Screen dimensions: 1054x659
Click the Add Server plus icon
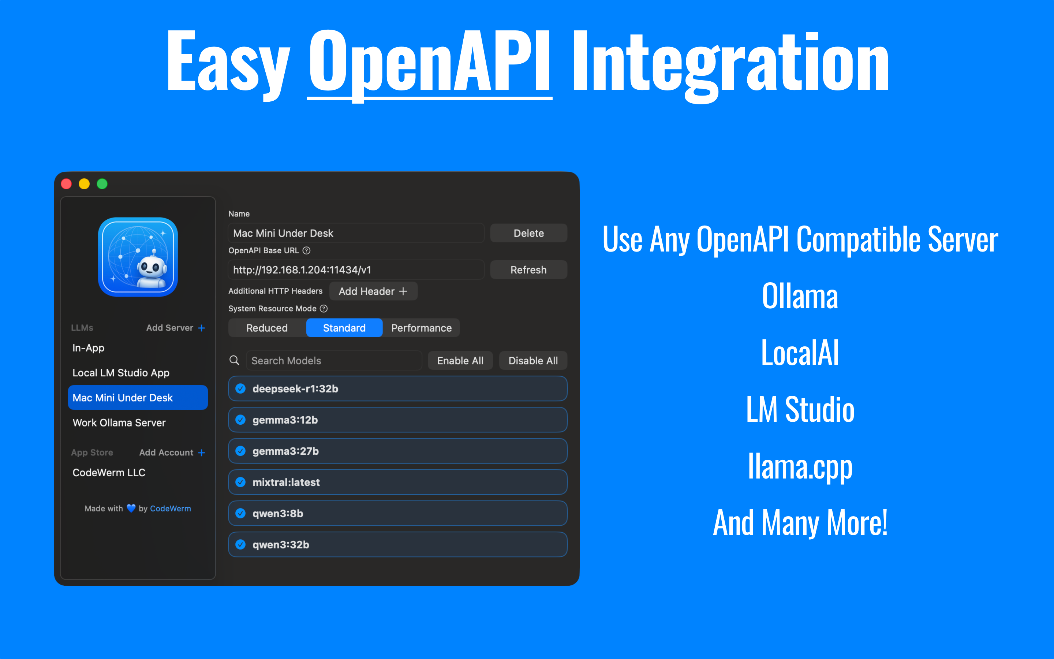click(202, 328)
